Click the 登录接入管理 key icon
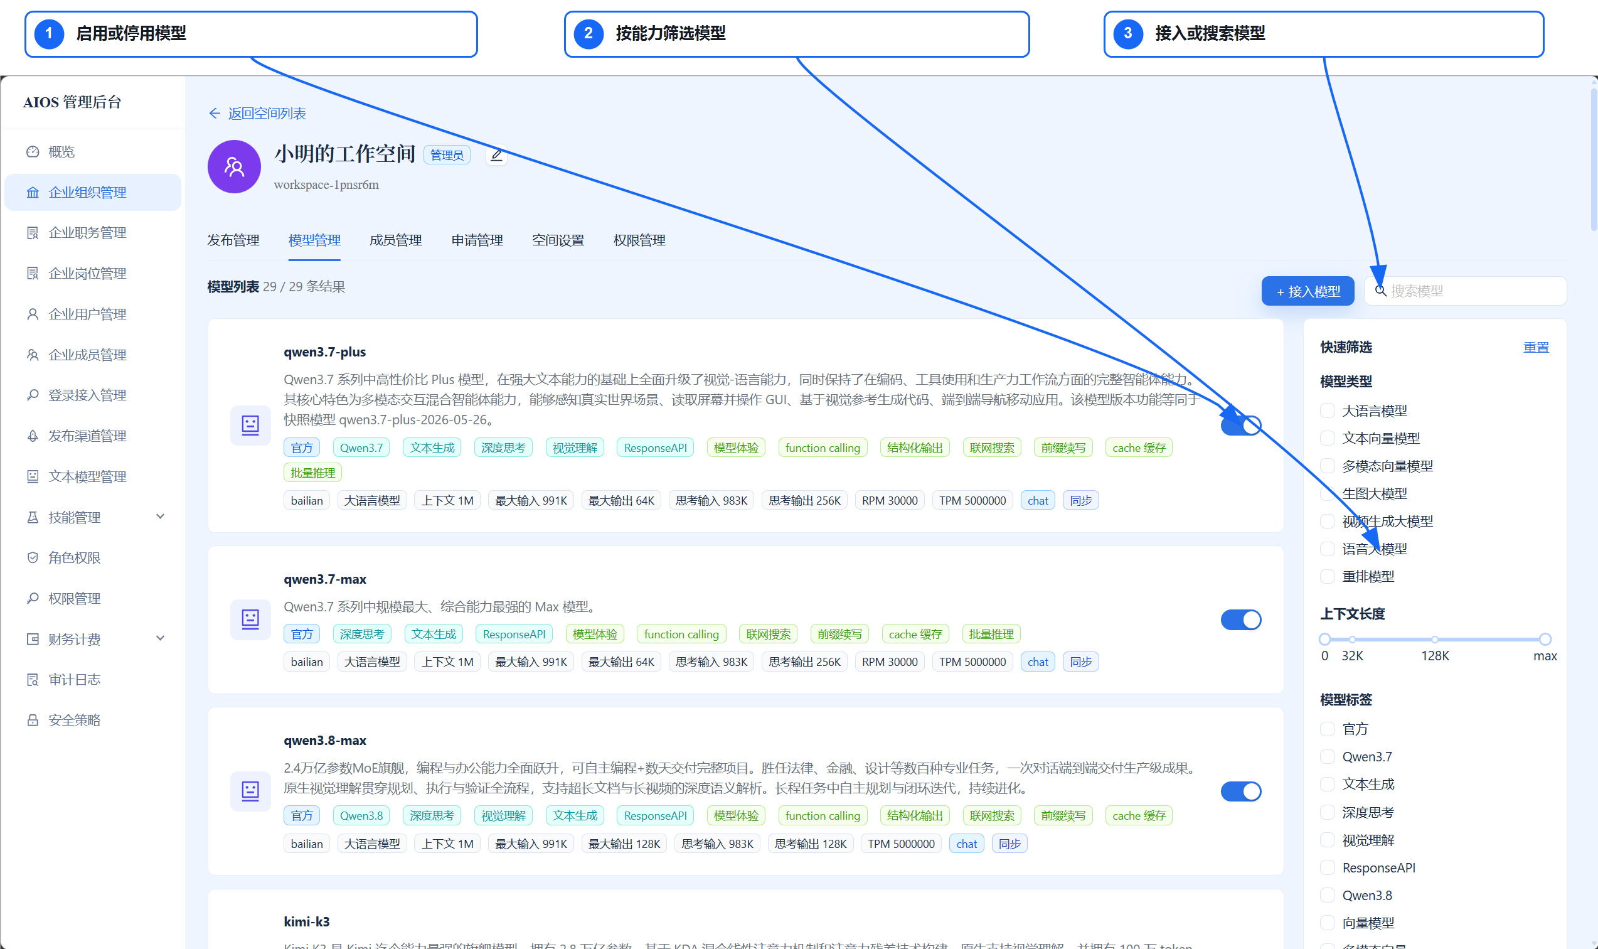Screen dimensions: 1598x949 point(33,395)
